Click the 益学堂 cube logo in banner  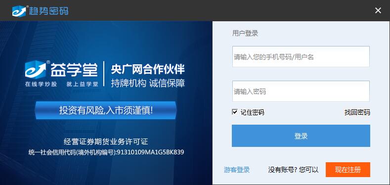pyautogui.click(x=36, y=69)
